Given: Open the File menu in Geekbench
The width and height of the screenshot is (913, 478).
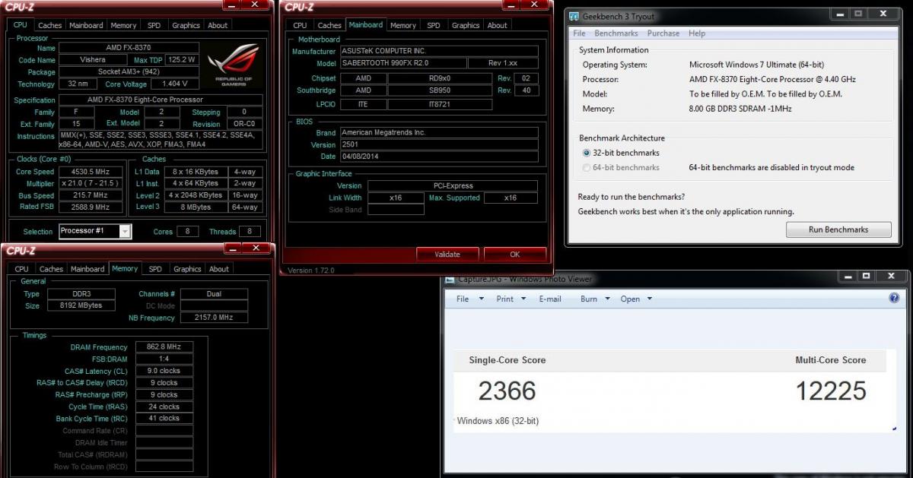Looking at the screenshot, I should tap(579, 33).
